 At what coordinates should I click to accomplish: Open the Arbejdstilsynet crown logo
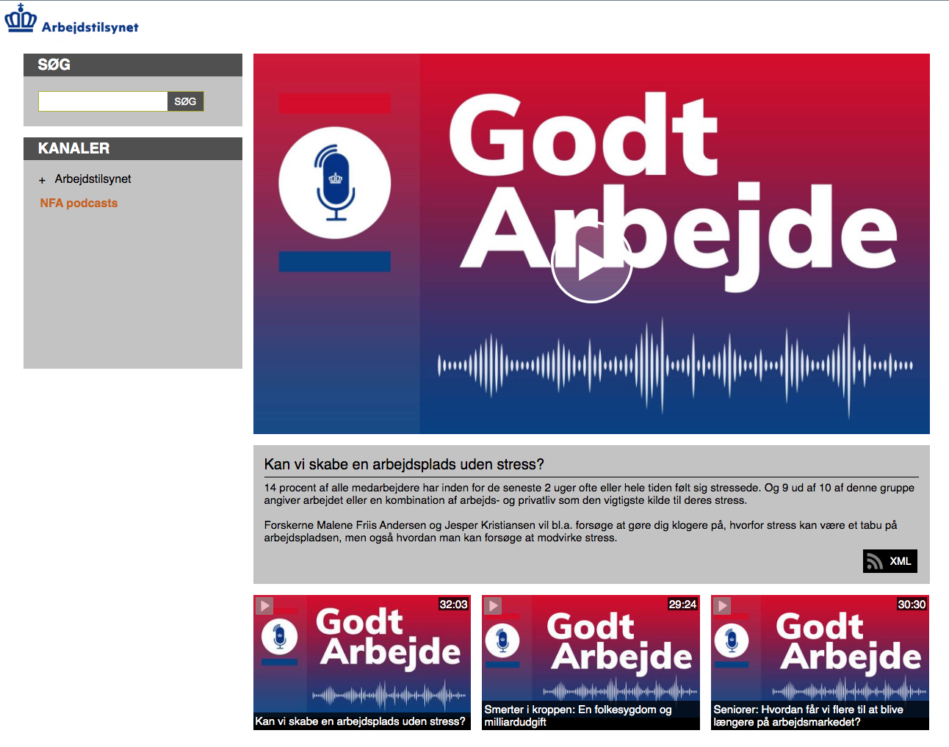pos(71,20)
